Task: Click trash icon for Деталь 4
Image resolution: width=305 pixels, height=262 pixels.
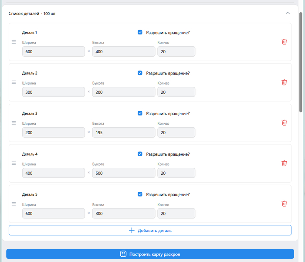Action: click(284, 163)
